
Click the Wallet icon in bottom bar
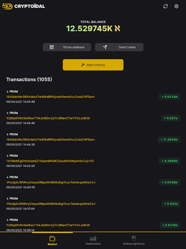pos(52,238)
